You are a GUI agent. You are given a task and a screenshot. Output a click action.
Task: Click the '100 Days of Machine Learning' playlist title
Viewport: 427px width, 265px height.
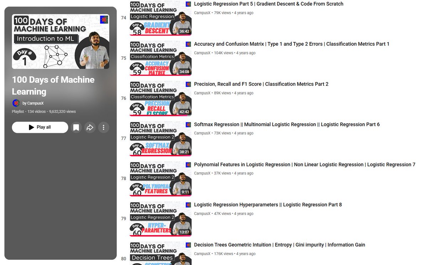point(53,86)
